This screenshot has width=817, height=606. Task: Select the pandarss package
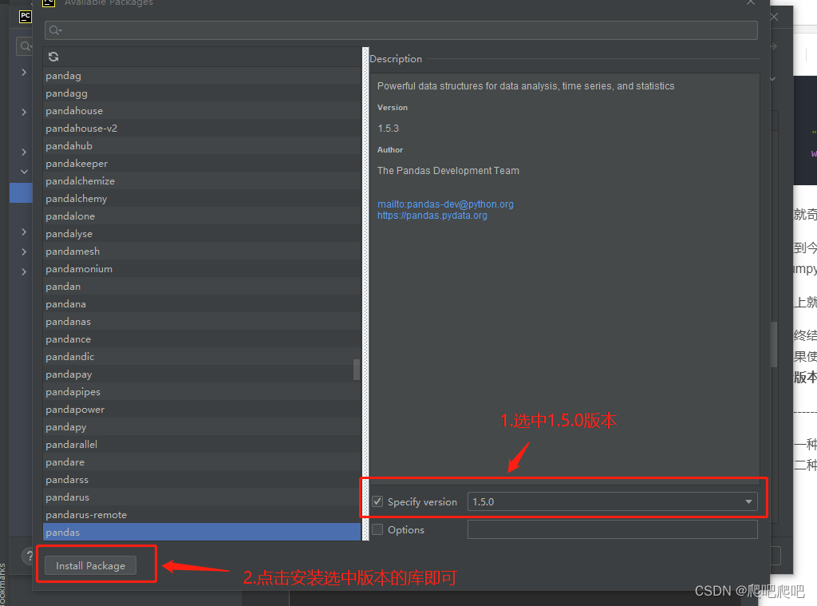(x=202, y=479)
